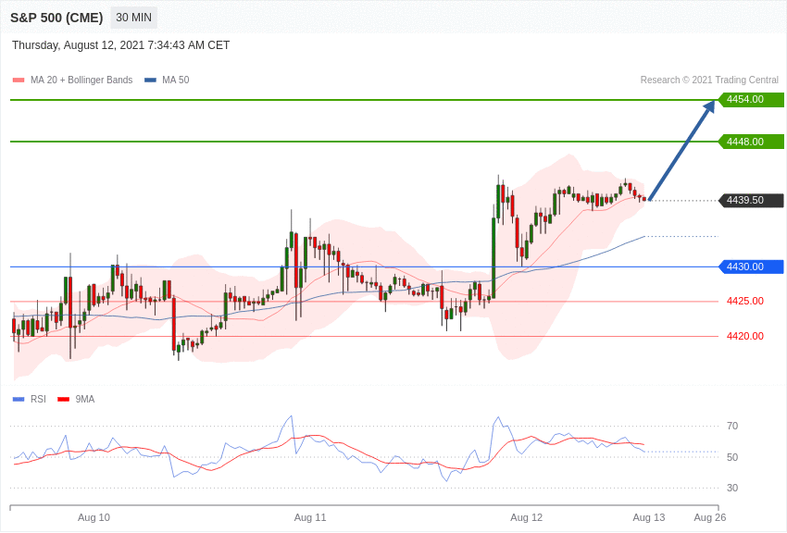
Task: Click the RSI 50 level label
Action: (x=732, y=457)
